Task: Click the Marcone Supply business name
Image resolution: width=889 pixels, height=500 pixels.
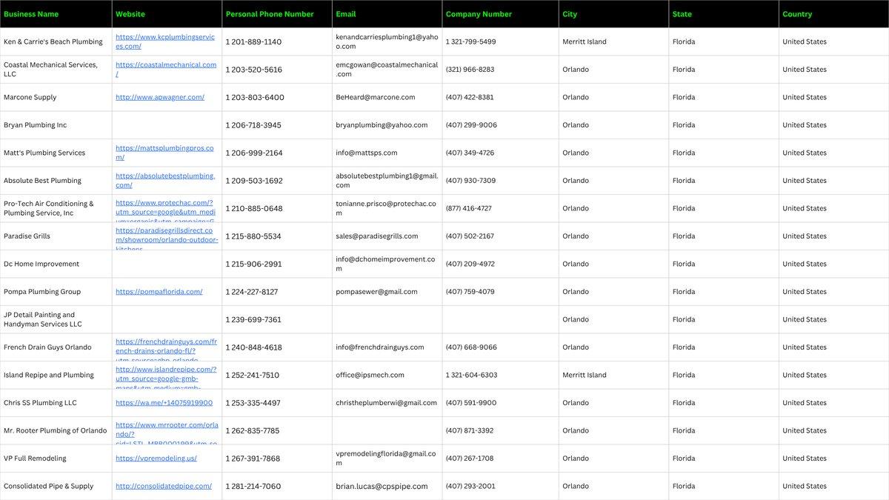Action: 30,97
